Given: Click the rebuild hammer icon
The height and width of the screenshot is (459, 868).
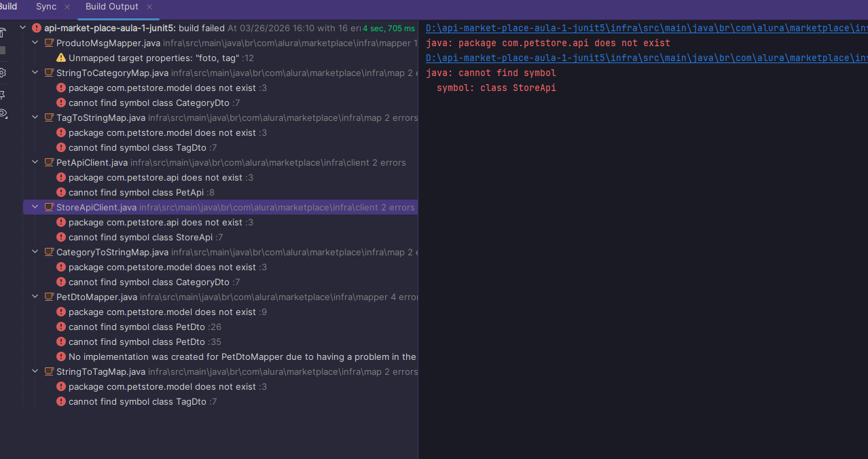Looking at the screenshot, I should click(3, 32).
